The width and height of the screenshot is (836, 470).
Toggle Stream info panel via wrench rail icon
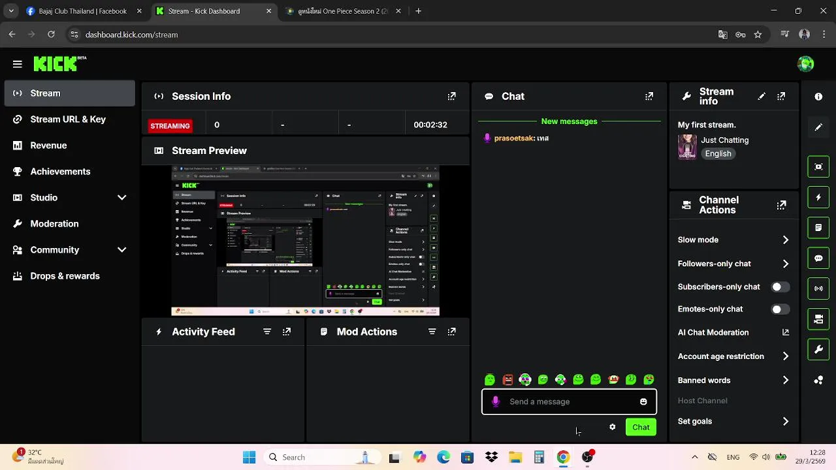[x=818, y=349]
